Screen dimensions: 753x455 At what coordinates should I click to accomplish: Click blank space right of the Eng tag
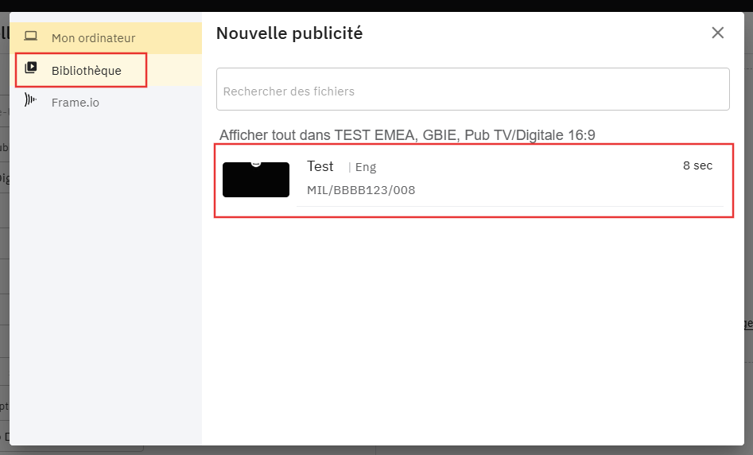pos(517,167)
